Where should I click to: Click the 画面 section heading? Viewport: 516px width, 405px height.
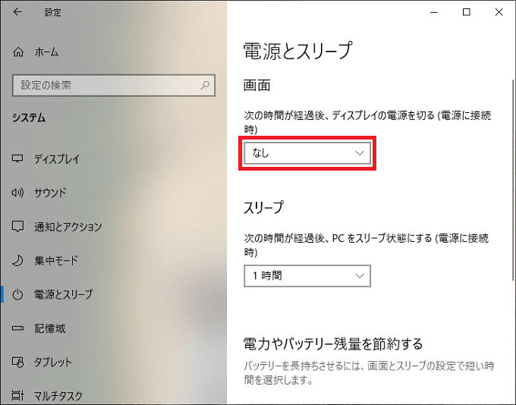click(257, 85)
